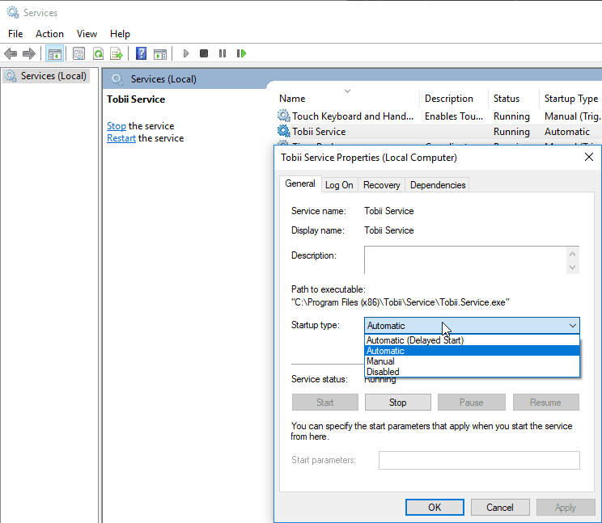
Task: Click the Stop Service square icon
Action: click(x=204, y=53)
